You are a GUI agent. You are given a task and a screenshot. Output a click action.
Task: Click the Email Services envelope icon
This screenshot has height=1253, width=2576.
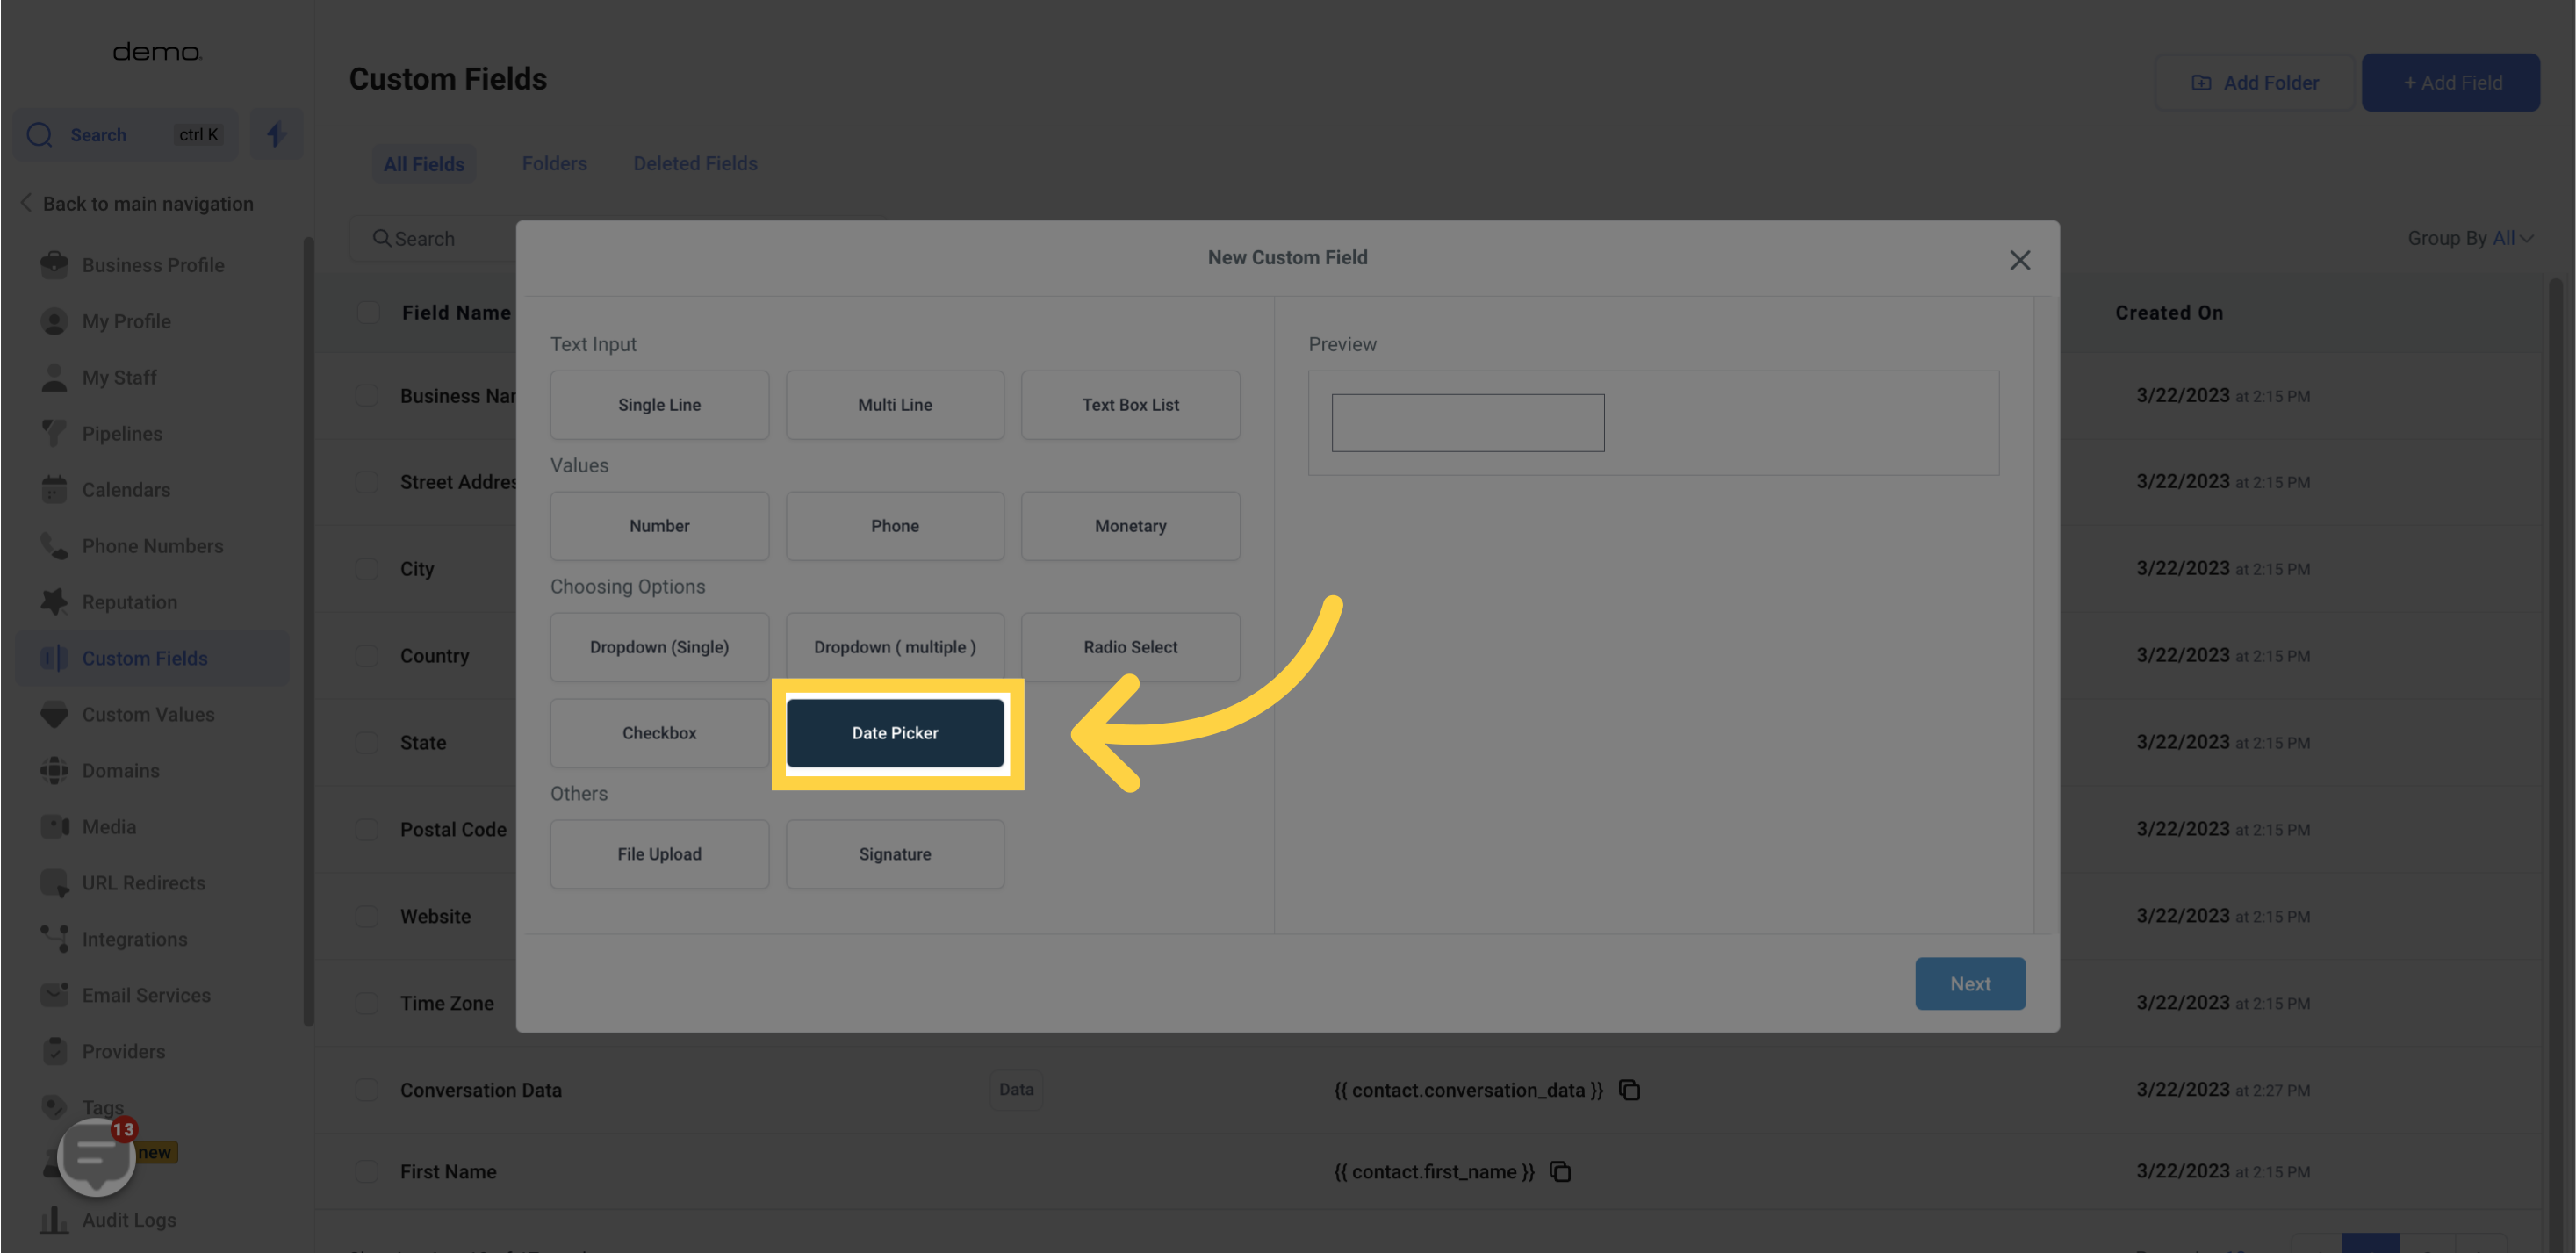[x=54, y=994]
